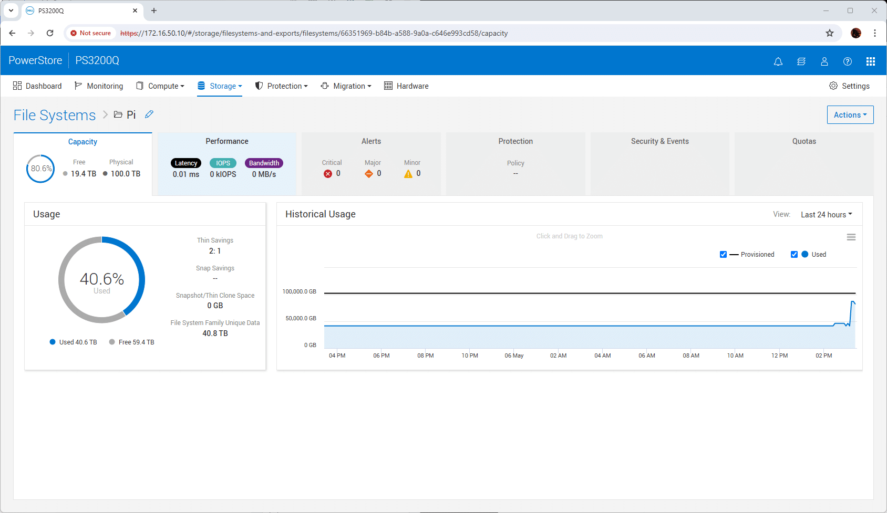This screenshot has height=513, width=887.
Task: Click the Bandwidth badge
Action: tap(264, 163)
